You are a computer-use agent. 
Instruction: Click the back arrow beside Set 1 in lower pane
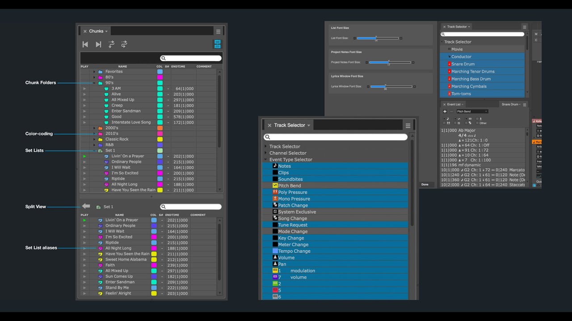click(86, 206)
